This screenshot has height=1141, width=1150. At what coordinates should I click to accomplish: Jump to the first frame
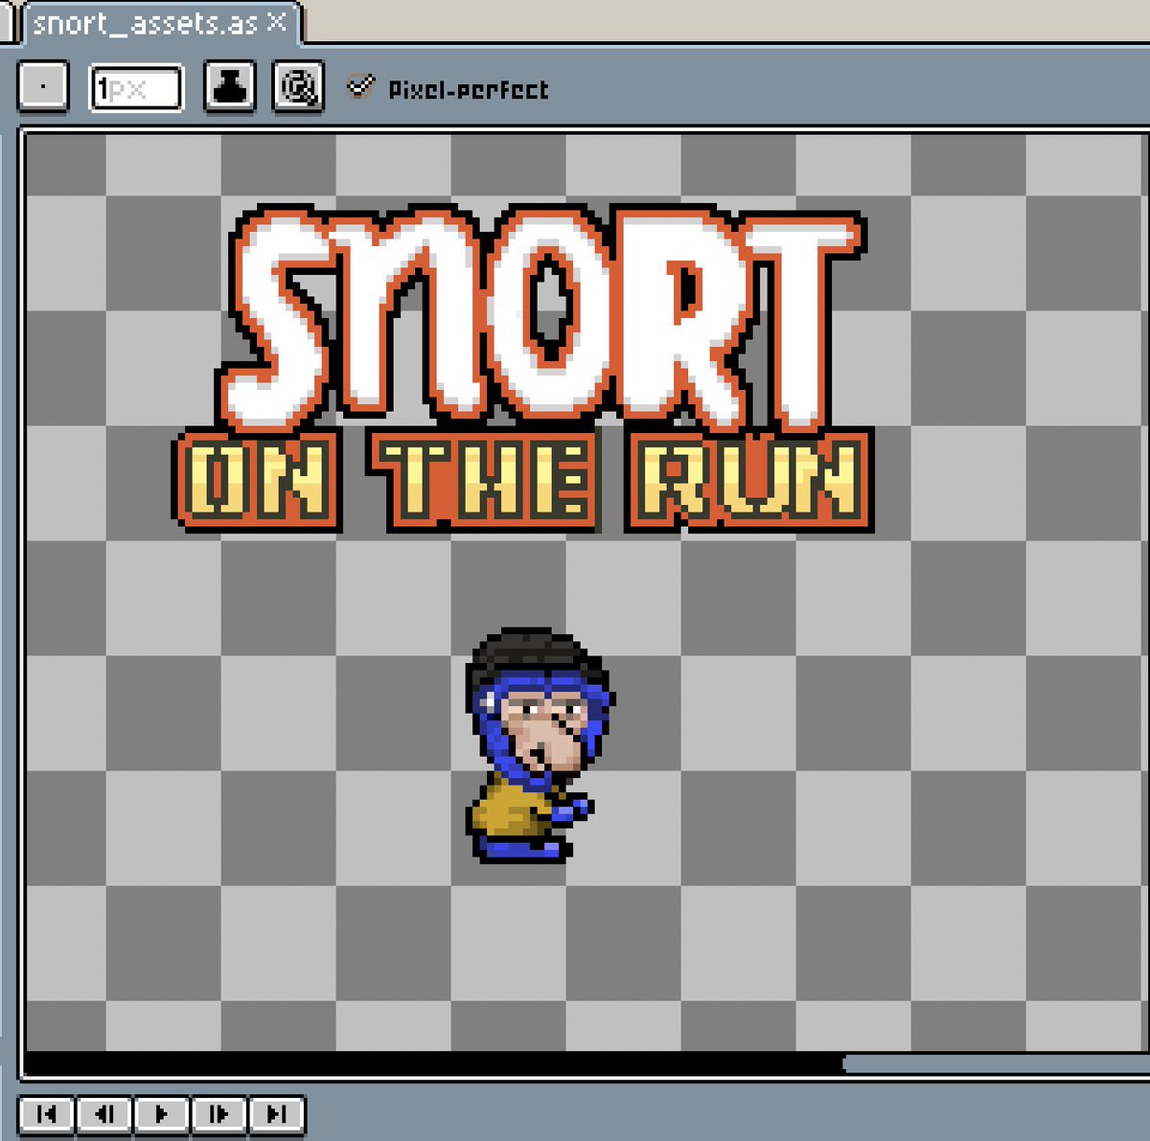coord(48,1114)
